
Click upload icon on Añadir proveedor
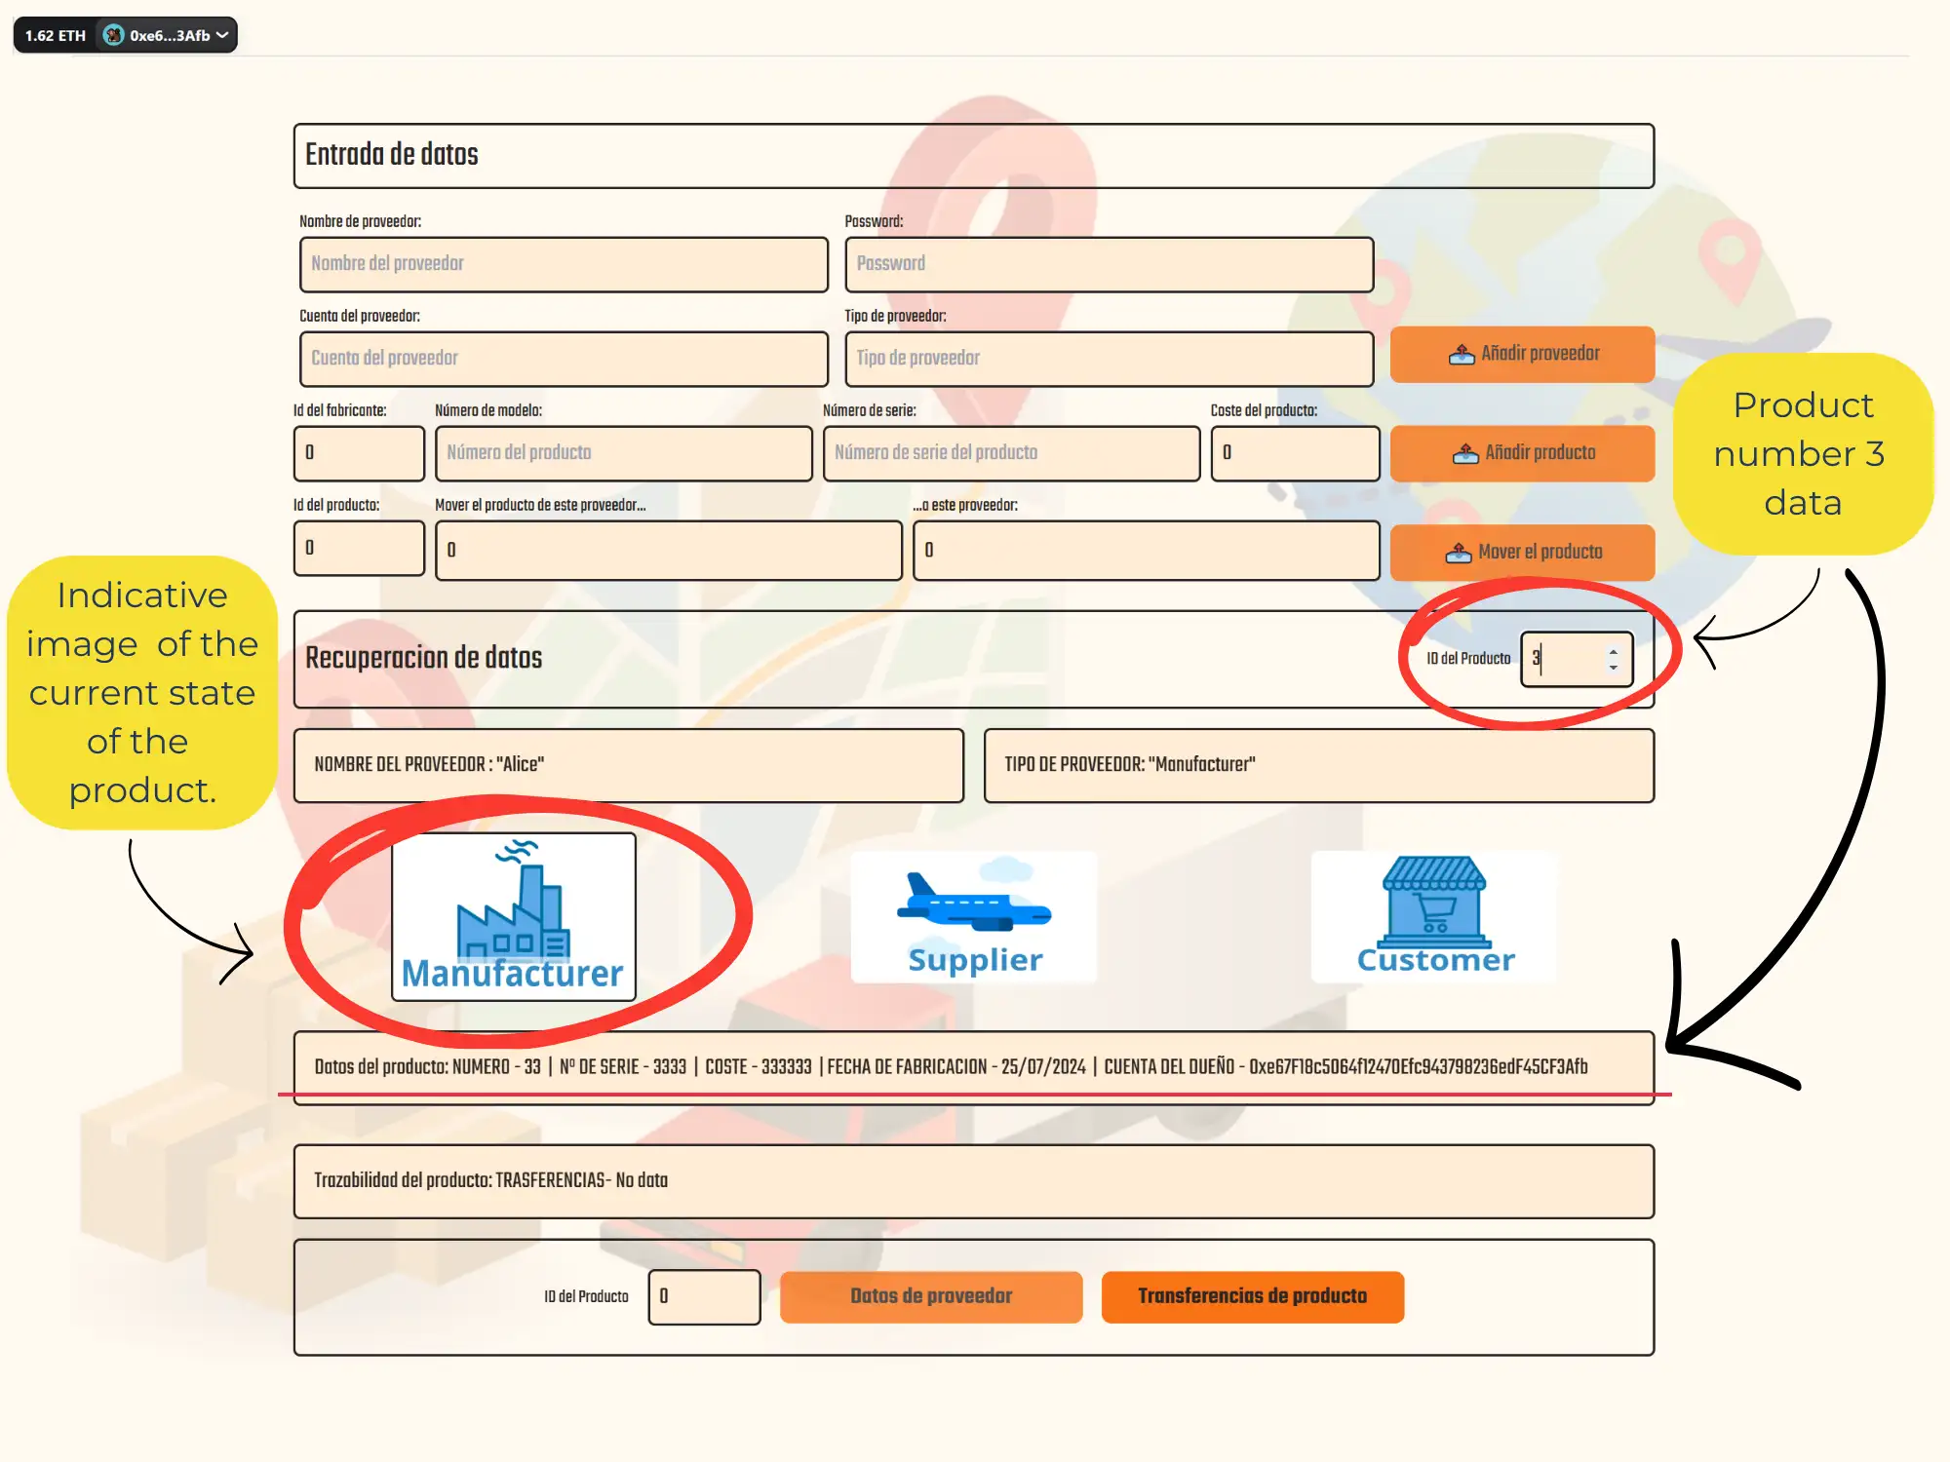pyautogui.click(x=1461, y=355)
